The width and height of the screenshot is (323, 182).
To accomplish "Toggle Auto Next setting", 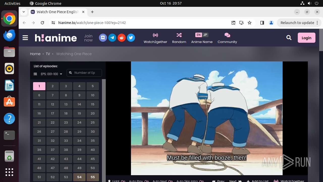I will pyautogui.click(x=163, y=181).
